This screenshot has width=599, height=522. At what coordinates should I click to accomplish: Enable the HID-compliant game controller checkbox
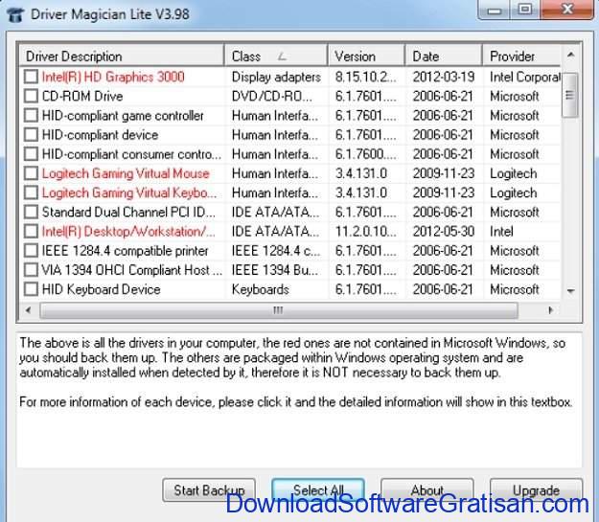(31, 115)
